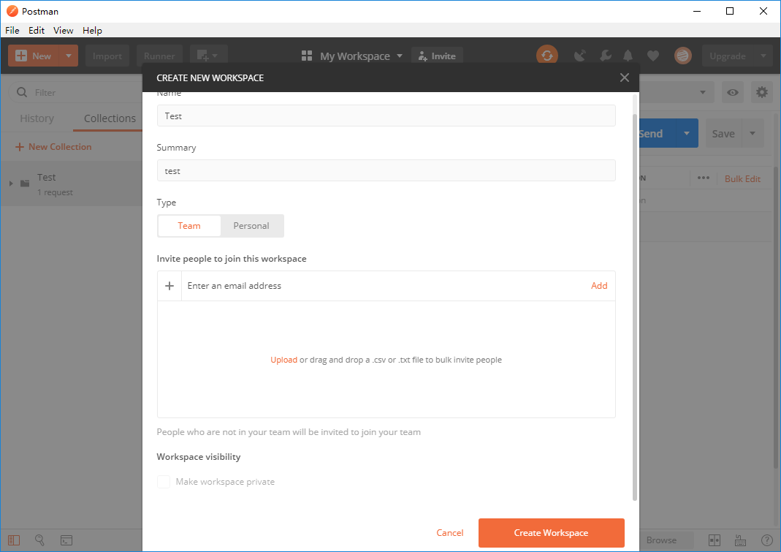
Task: Expand the New button dropdown arrow
Action: (x=69, y=56)
